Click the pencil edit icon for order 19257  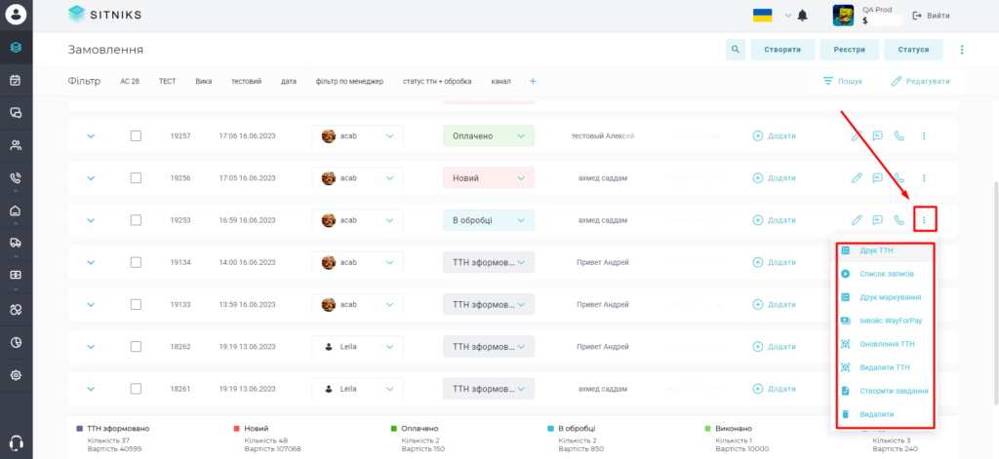[x=857, y=135]
